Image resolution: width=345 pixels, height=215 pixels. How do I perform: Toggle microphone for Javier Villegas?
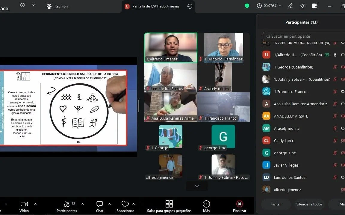point(335,165)
